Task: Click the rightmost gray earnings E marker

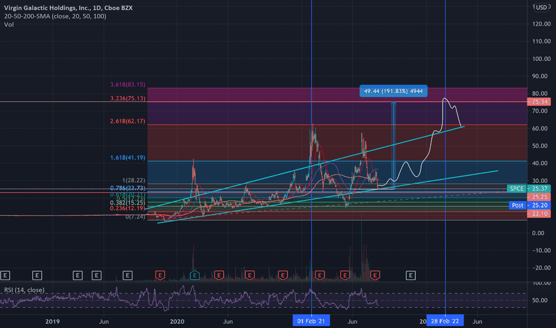Action: (410, 275)
